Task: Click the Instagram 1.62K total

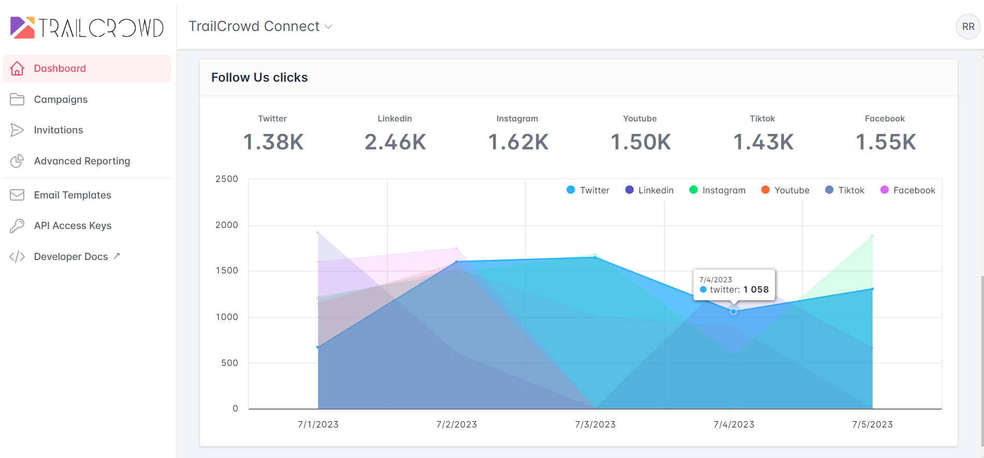Action: 518,142
